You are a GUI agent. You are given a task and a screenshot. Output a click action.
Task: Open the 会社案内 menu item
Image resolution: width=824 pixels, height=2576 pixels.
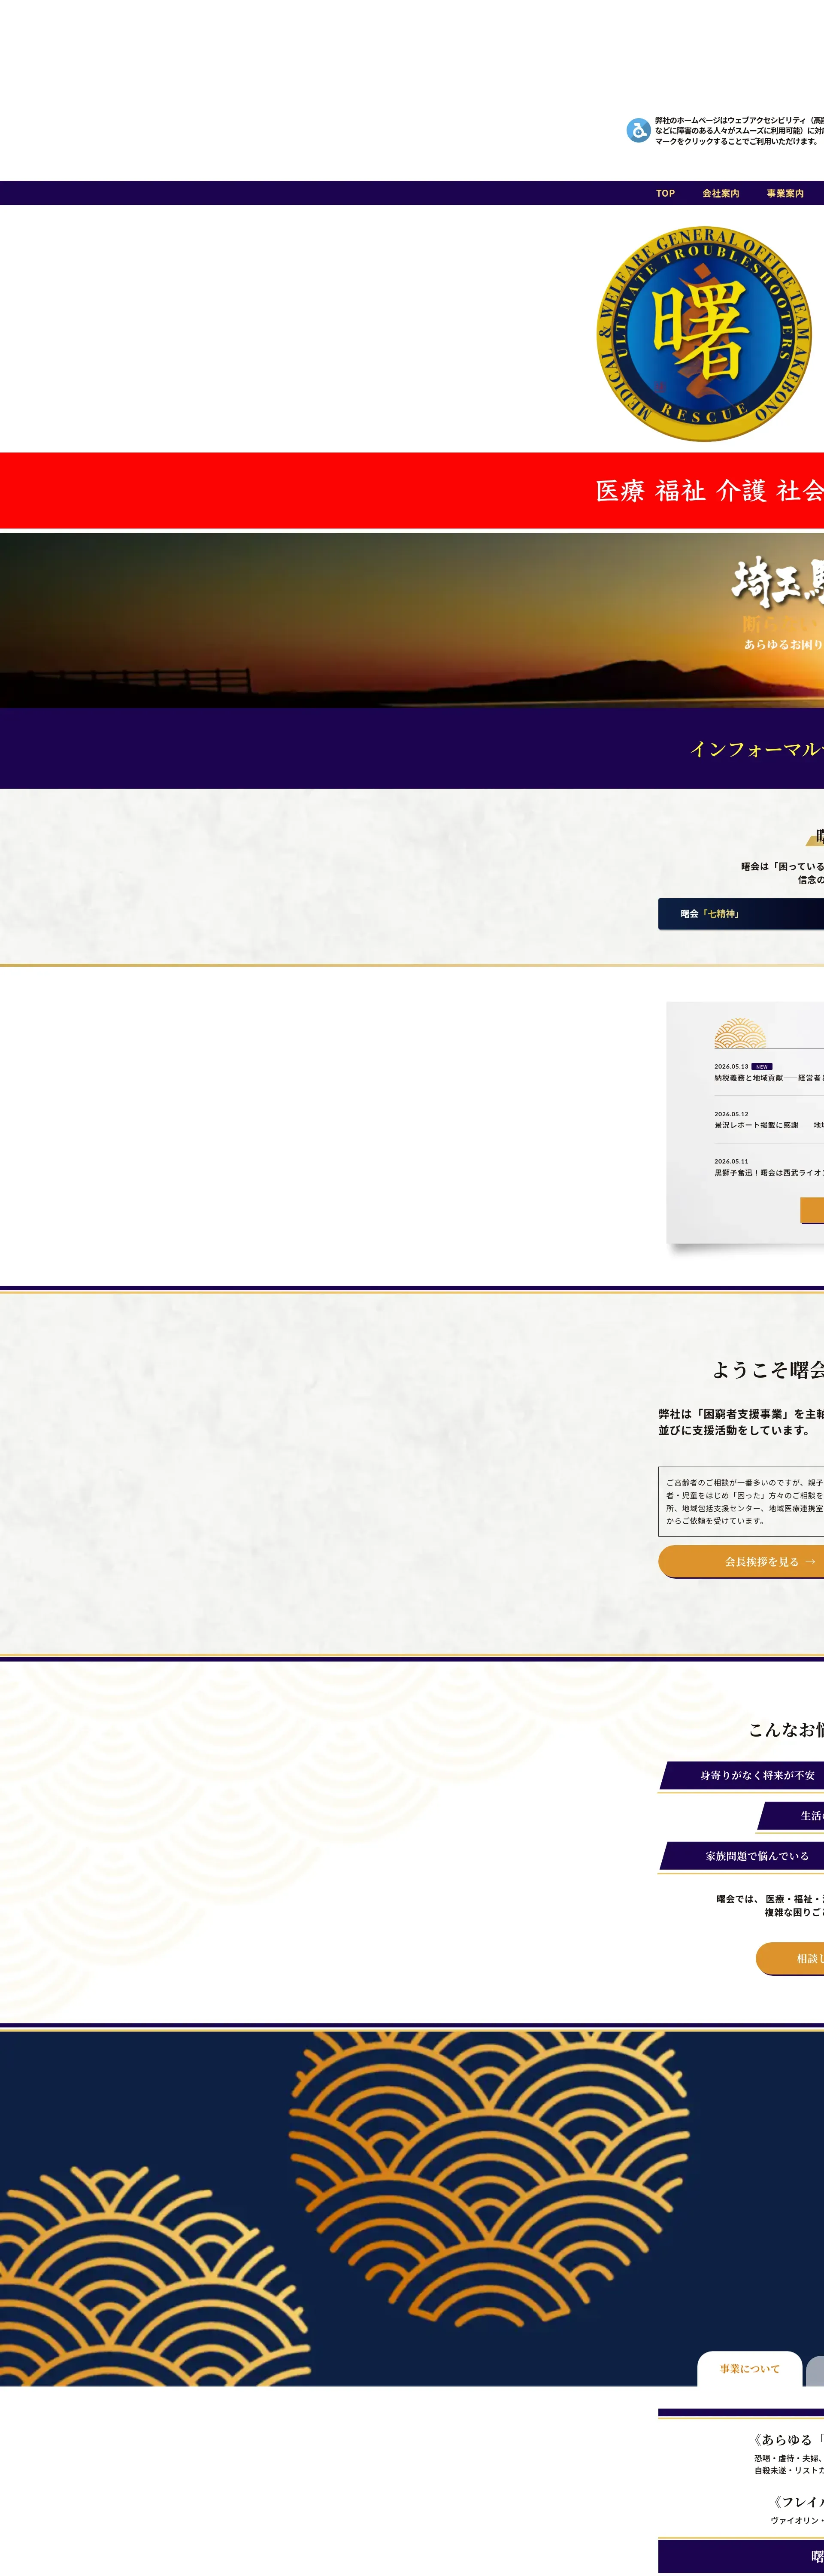(x=720, y=193)
